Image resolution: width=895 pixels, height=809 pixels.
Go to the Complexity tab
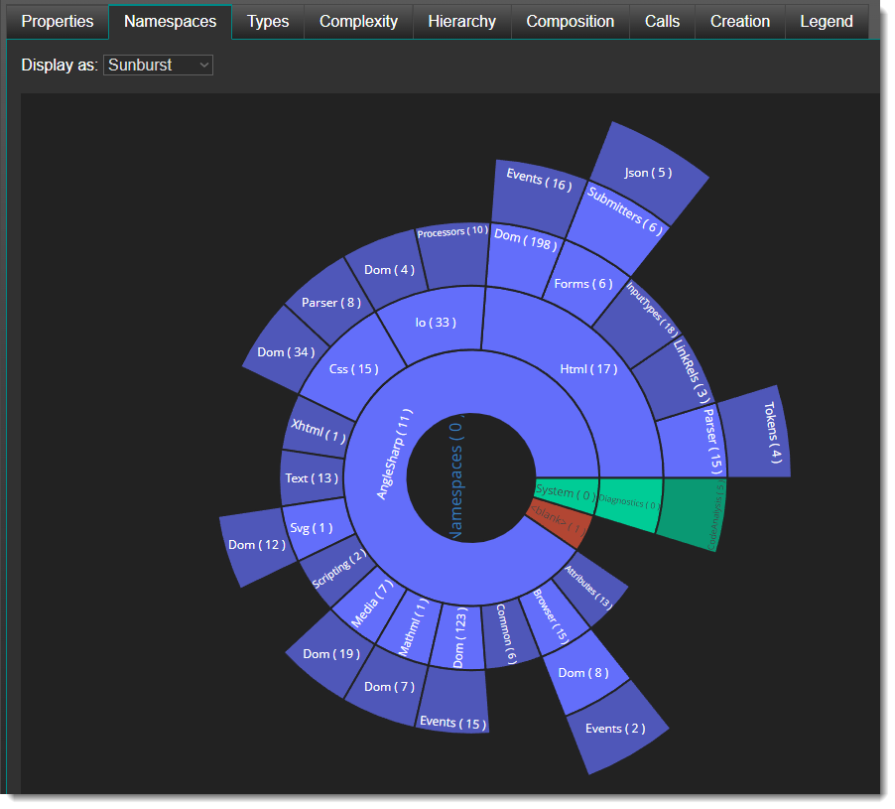tap(358, 22)
